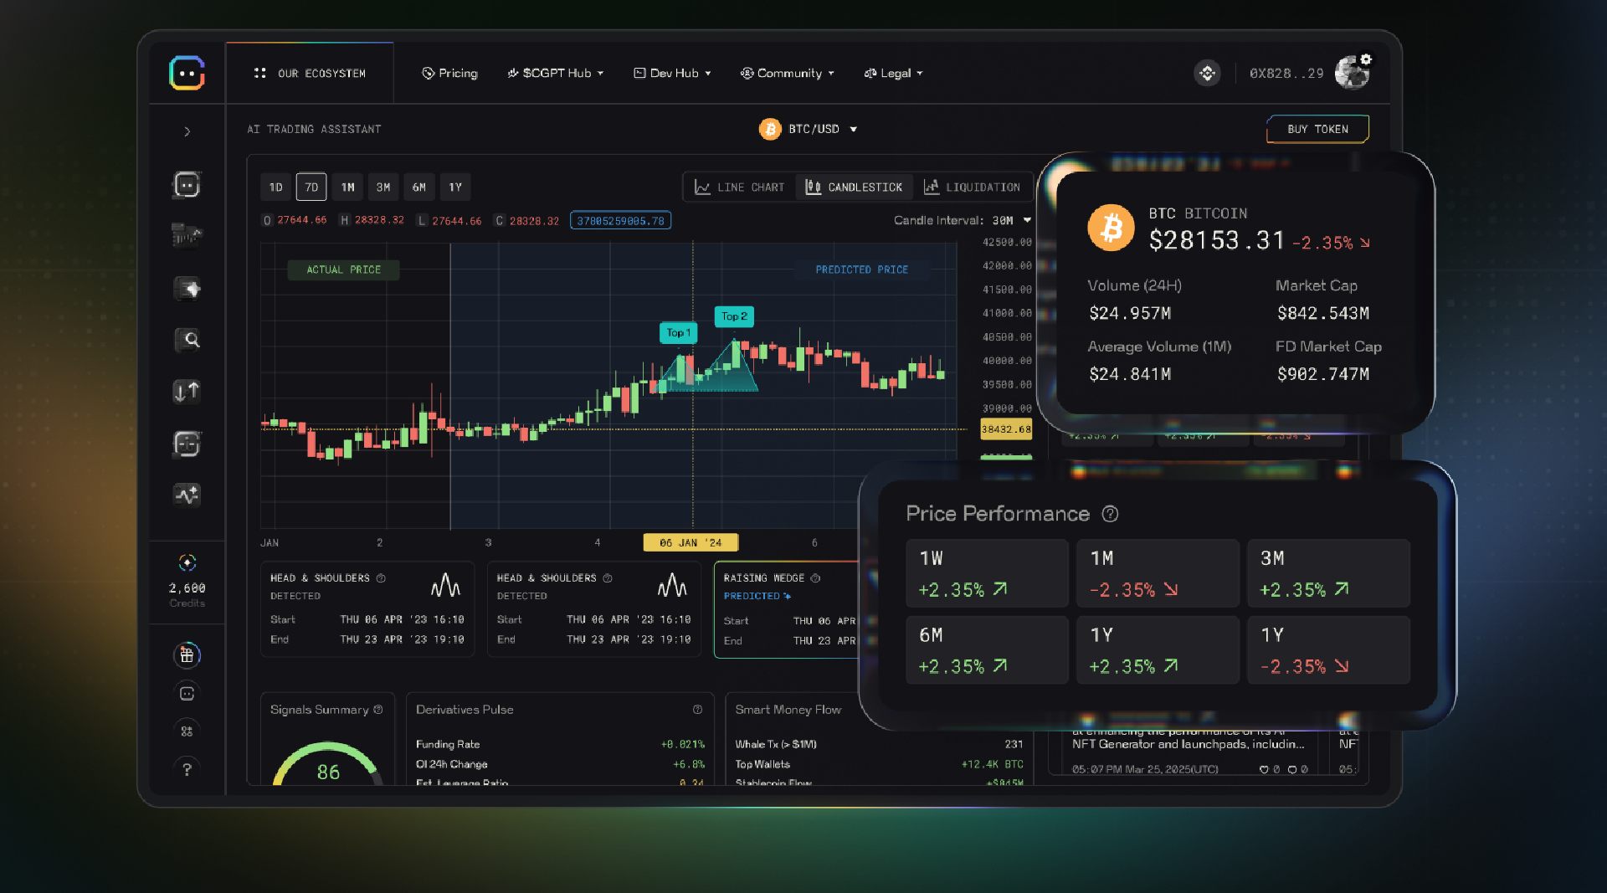The image size is (1607, 893).
Task: Click the rewards gift icon in the sidebar
Action: click(x=187, y=655)
